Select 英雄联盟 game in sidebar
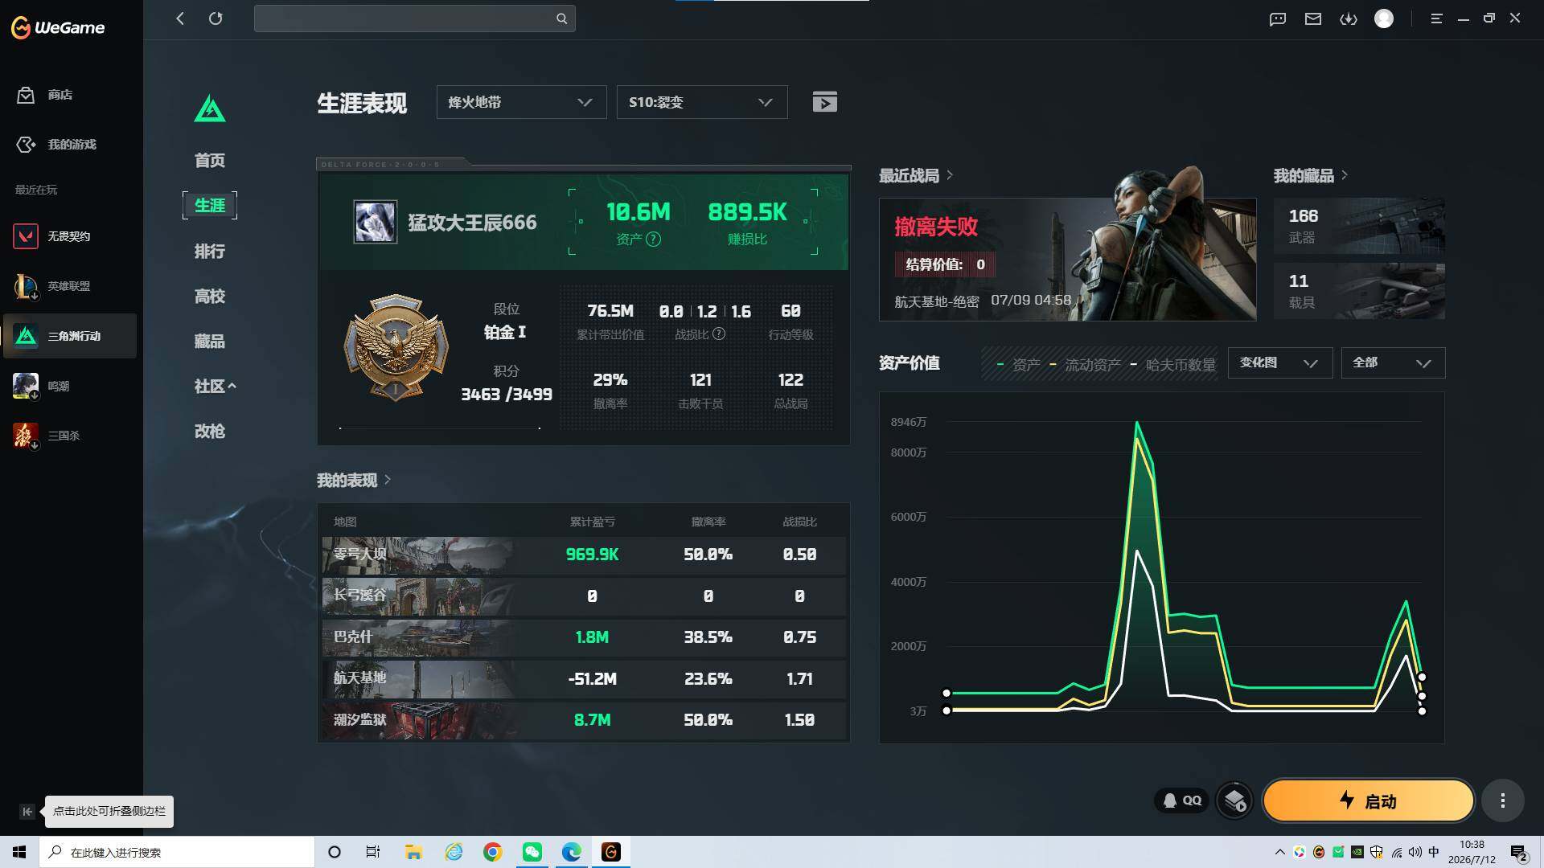This screenshot has height=868, width=1544. pos(71,286)
